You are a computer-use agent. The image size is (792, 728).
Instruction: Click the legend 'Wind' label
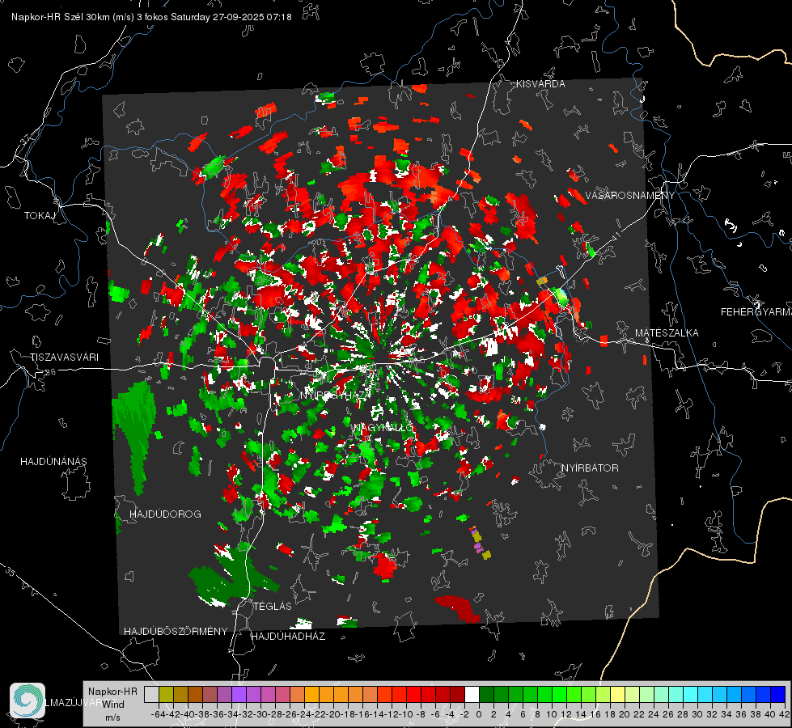pos(112,704)
